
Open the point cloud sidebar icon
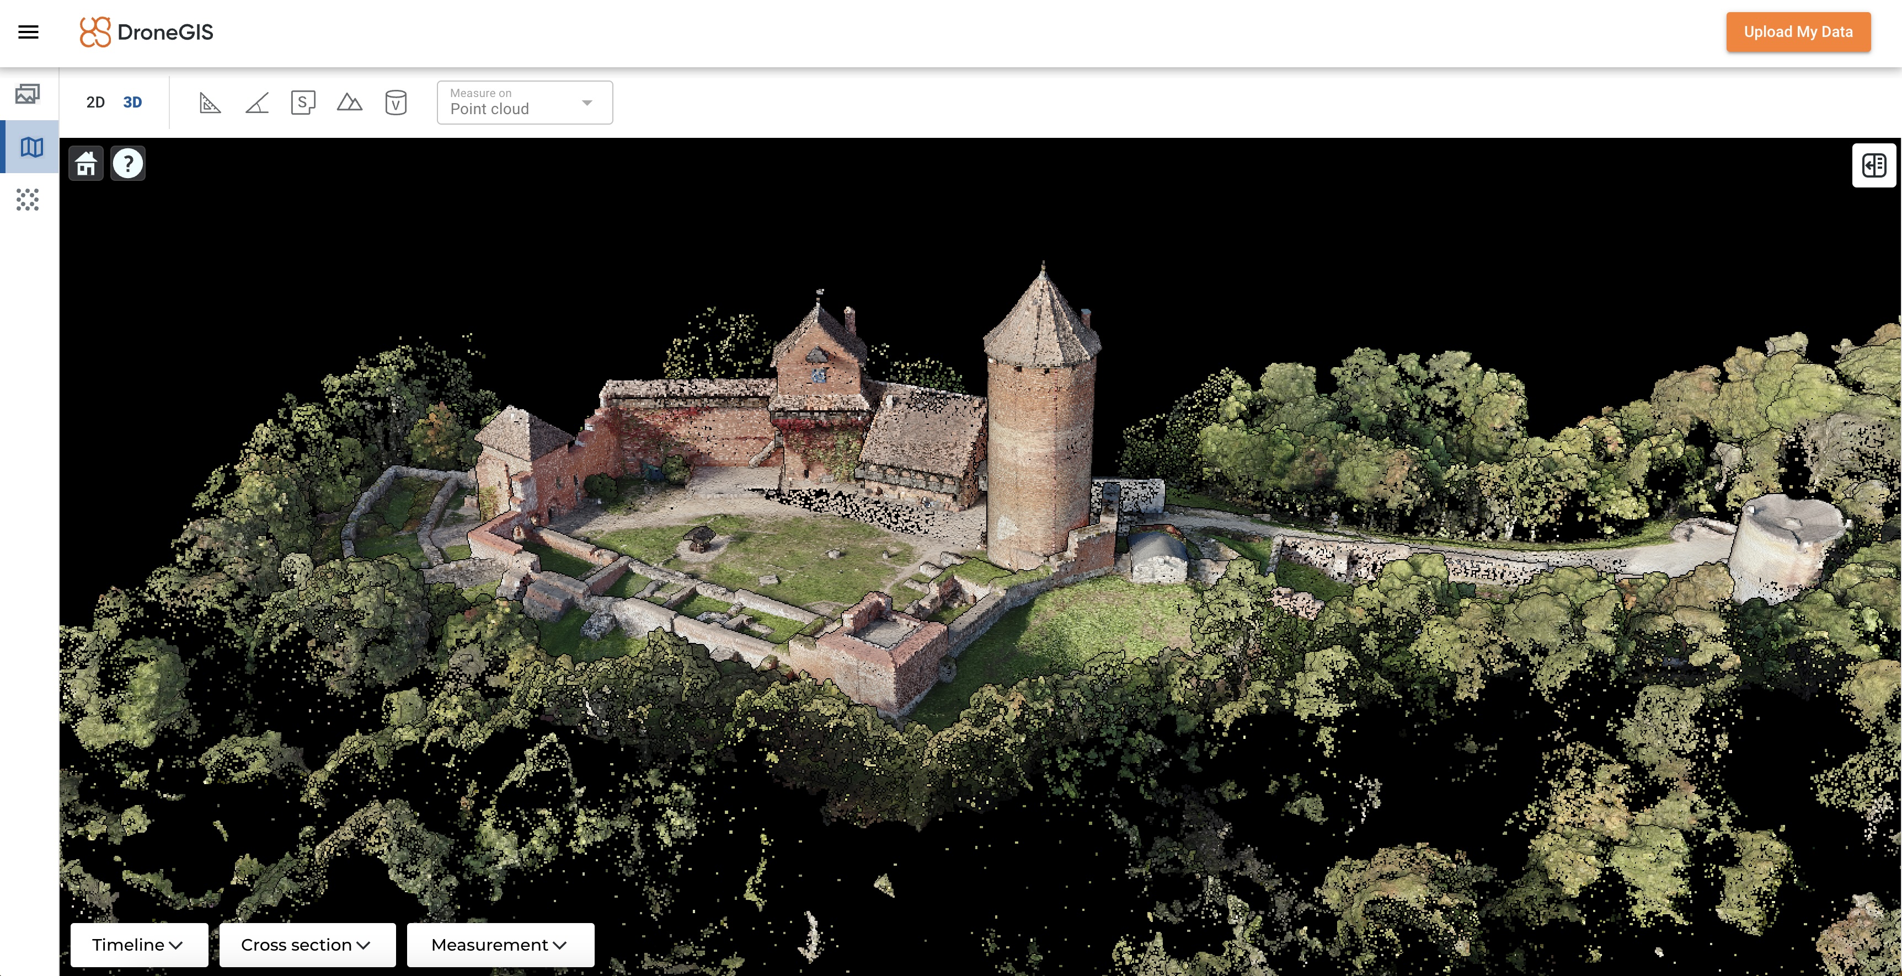tap(28, 199)
